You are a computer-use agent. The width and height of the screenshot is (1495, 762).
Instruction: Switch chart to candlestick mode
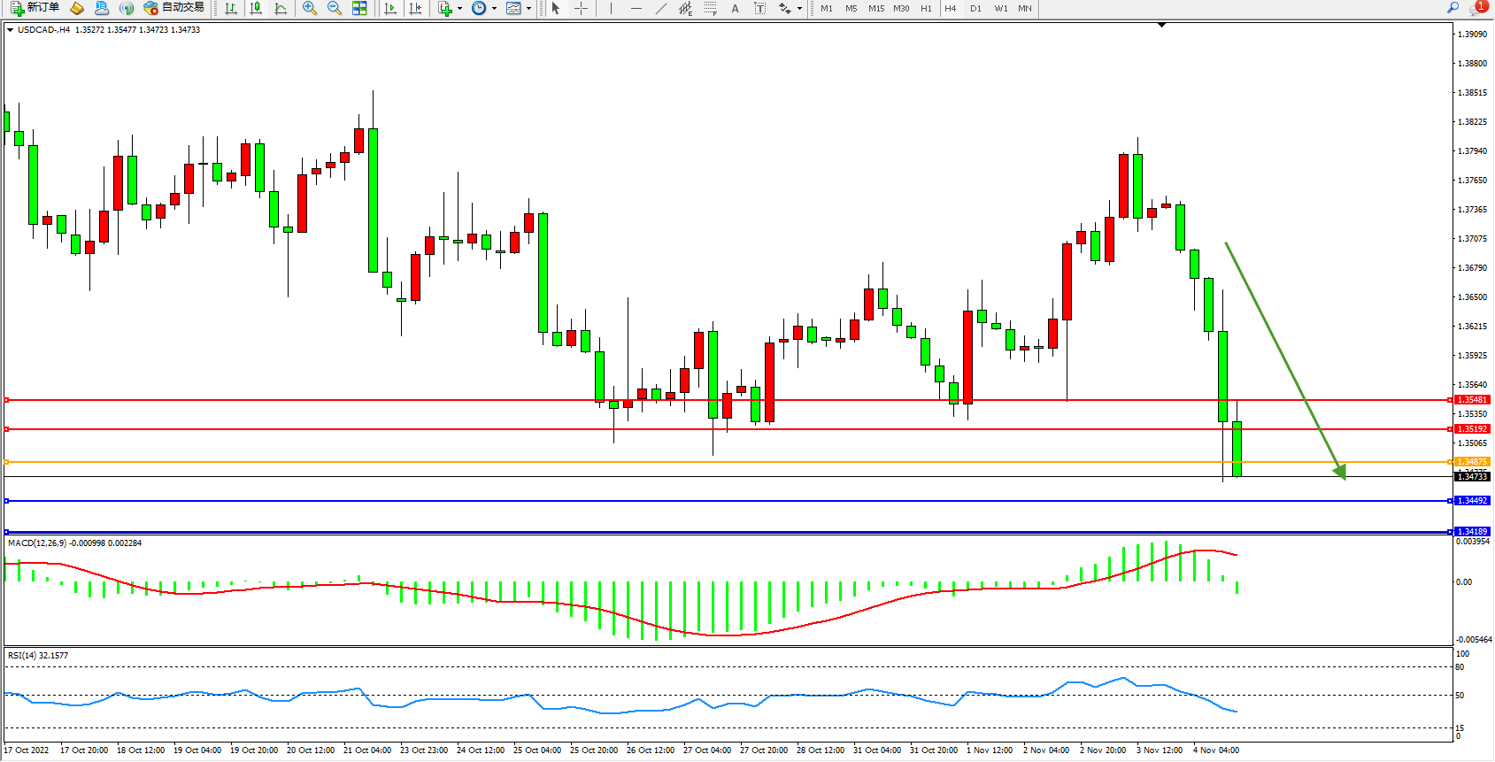click(x=256, y=8)
